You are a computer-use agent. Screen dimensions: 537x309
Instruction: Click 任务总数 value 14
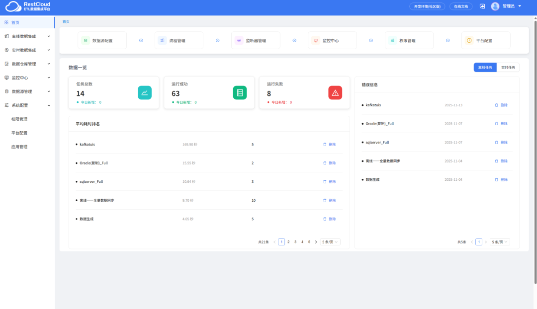coord(80,93)
